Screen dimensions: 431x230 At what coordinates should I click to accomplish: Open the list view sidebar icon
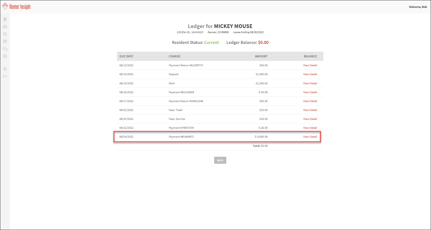pos(5,27)
